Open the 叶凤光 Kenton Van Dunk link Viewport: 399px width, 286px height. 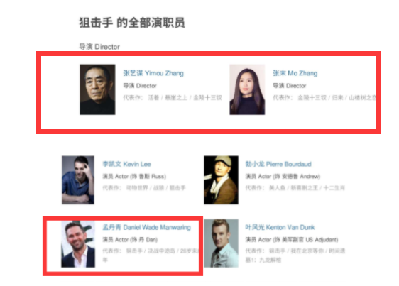[x=280, y=227]
